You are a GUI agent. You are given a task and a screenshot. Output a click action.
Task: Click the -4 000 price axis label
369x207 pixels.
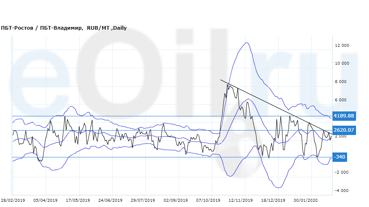(x=342, y=190)
